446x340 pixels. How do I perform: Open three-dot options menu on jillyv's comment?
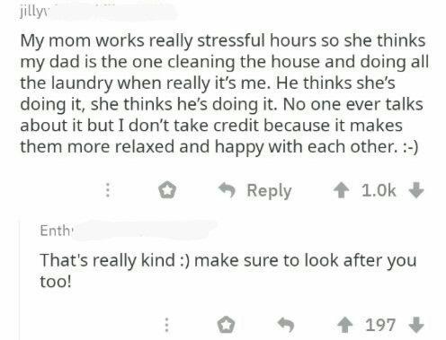108,190
